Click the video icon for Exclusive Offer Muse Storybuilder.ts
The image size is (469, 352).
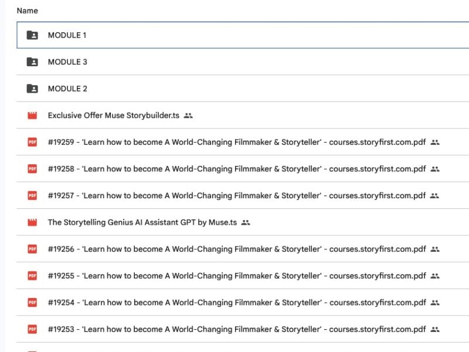tap(32, 115)
